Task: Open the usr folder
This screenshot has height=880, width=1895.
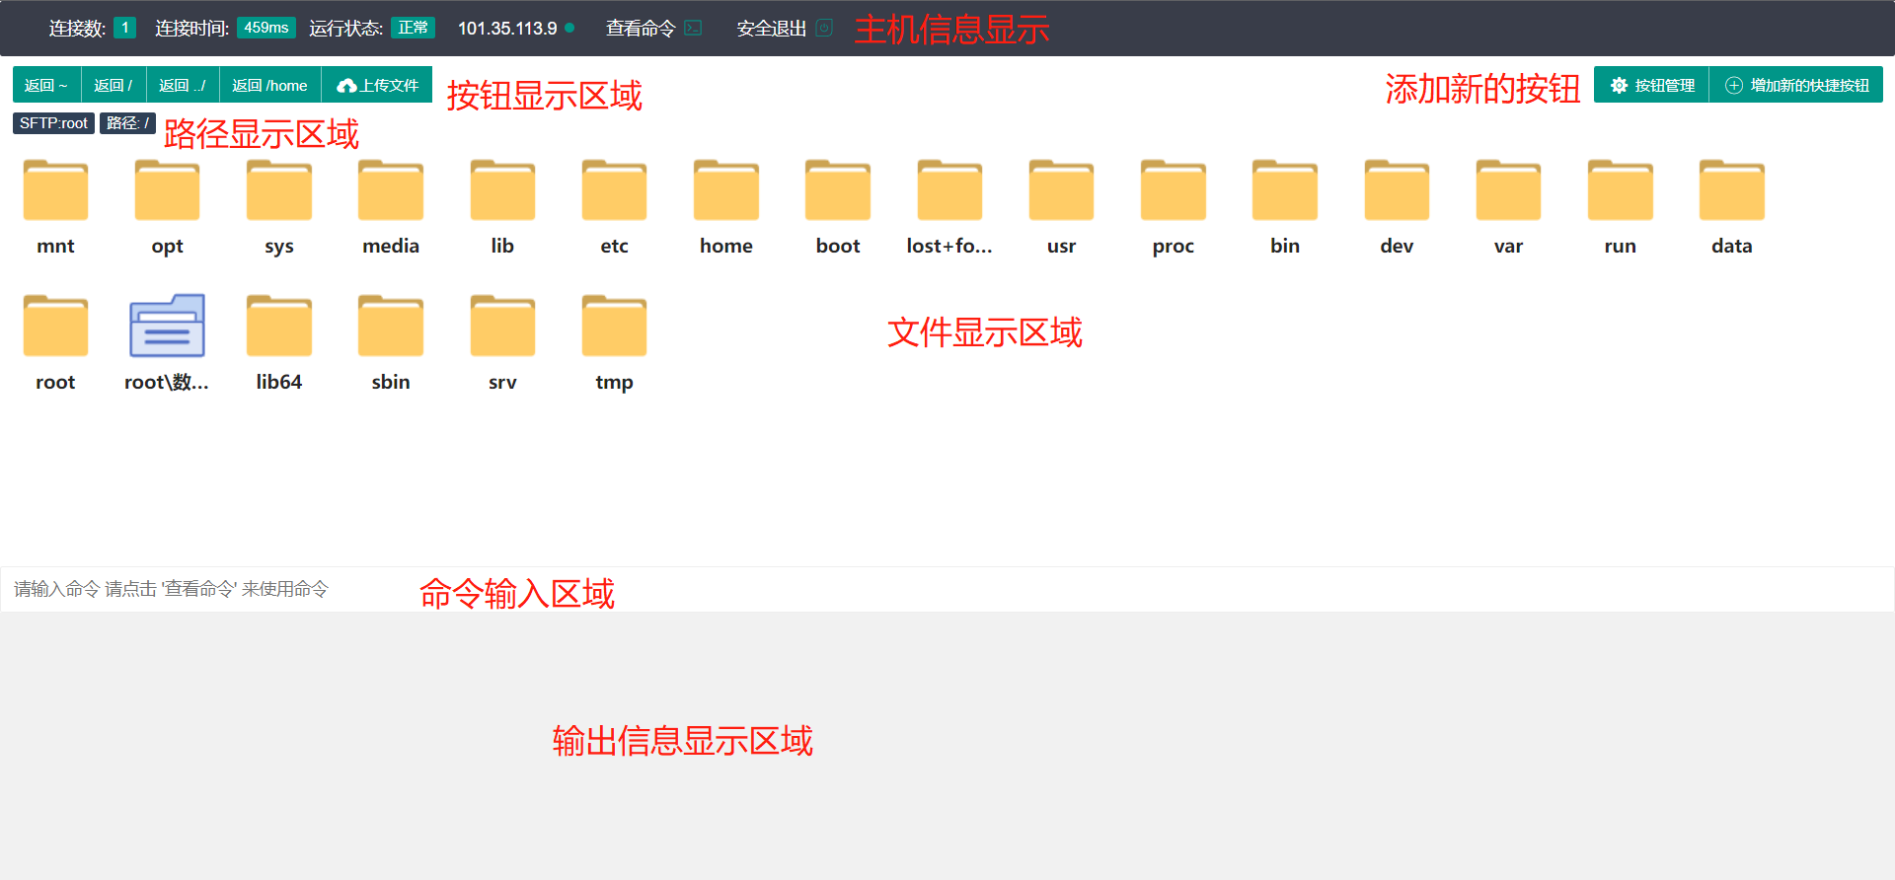Action: [1061, 190]
